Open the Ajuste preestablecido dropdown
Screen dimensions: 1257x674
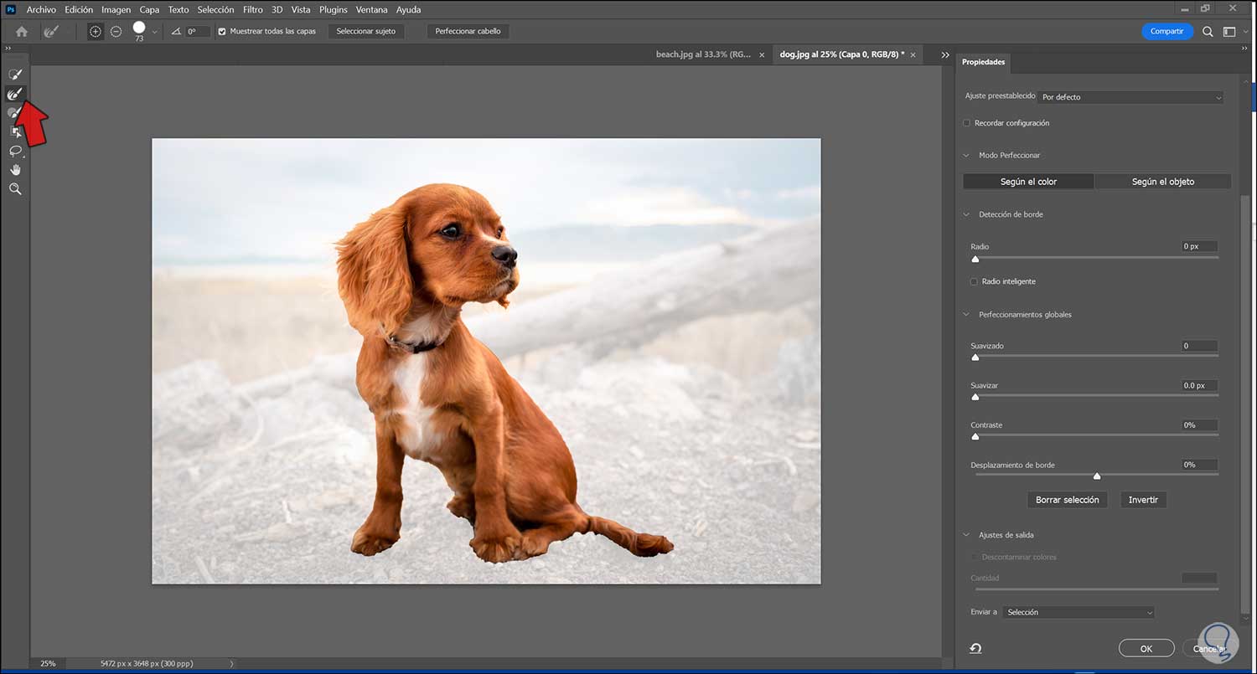1130,97
